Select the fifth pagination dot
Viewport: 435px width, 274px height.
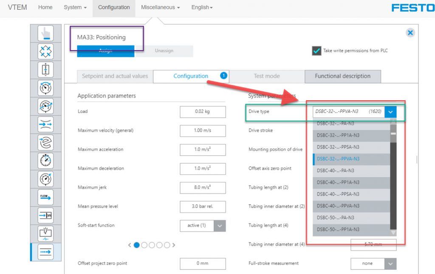pos(167,245)
